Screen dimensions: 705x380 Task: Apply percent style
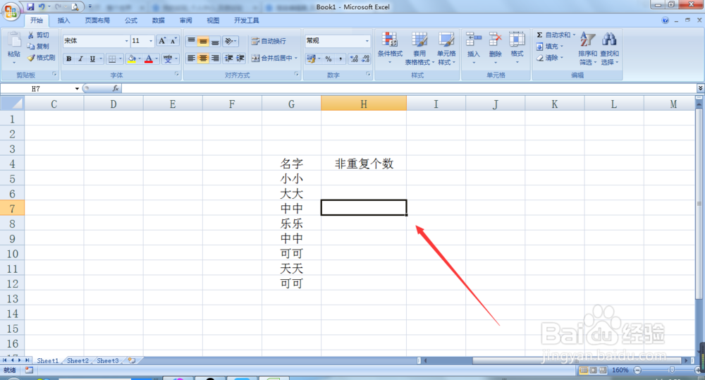[329, 59]
